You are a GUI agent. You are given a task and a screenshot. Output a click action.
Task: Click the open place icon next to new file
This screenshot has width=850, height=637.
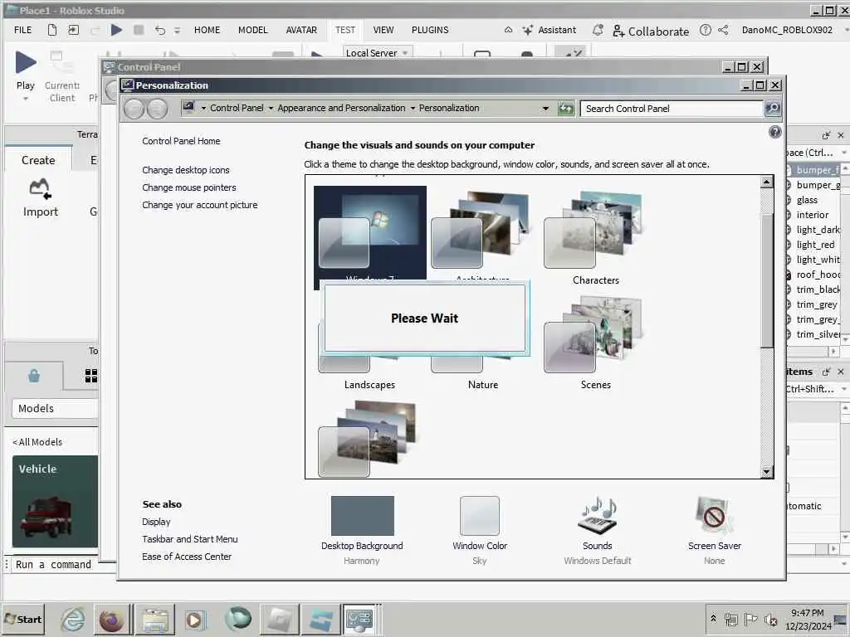[73, 30]
